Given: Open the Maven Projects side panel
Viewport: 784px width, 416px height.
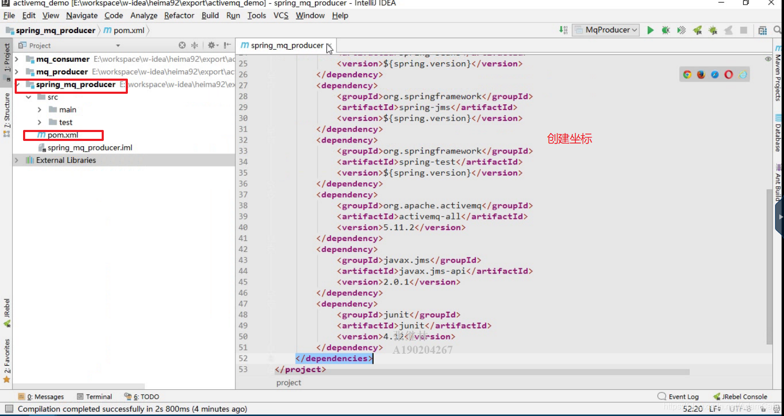Looking at the screenshot, I should [x=778, y=73].
